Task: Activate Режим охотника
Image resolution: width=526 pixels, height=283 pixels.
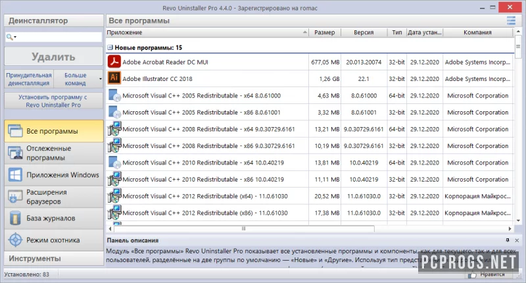Action: 54,240
